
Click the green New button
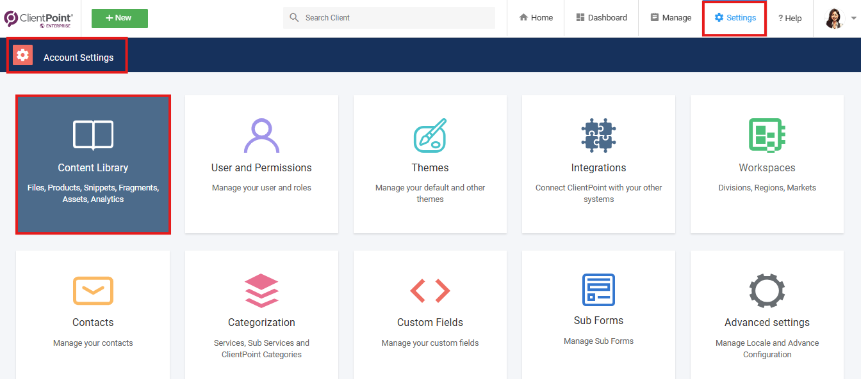pyautogui.click(x=120, y=19)
